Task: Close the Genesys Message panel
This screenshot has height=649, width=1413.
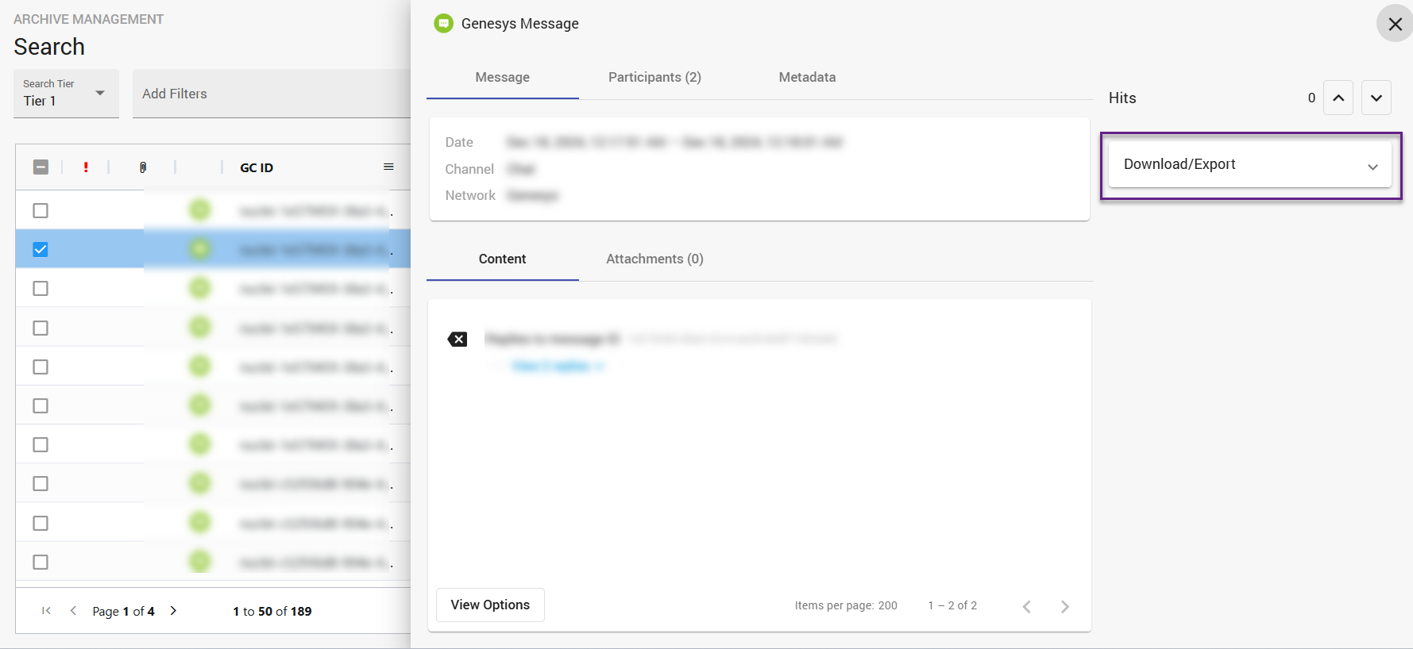Action: click(1395, 24)
